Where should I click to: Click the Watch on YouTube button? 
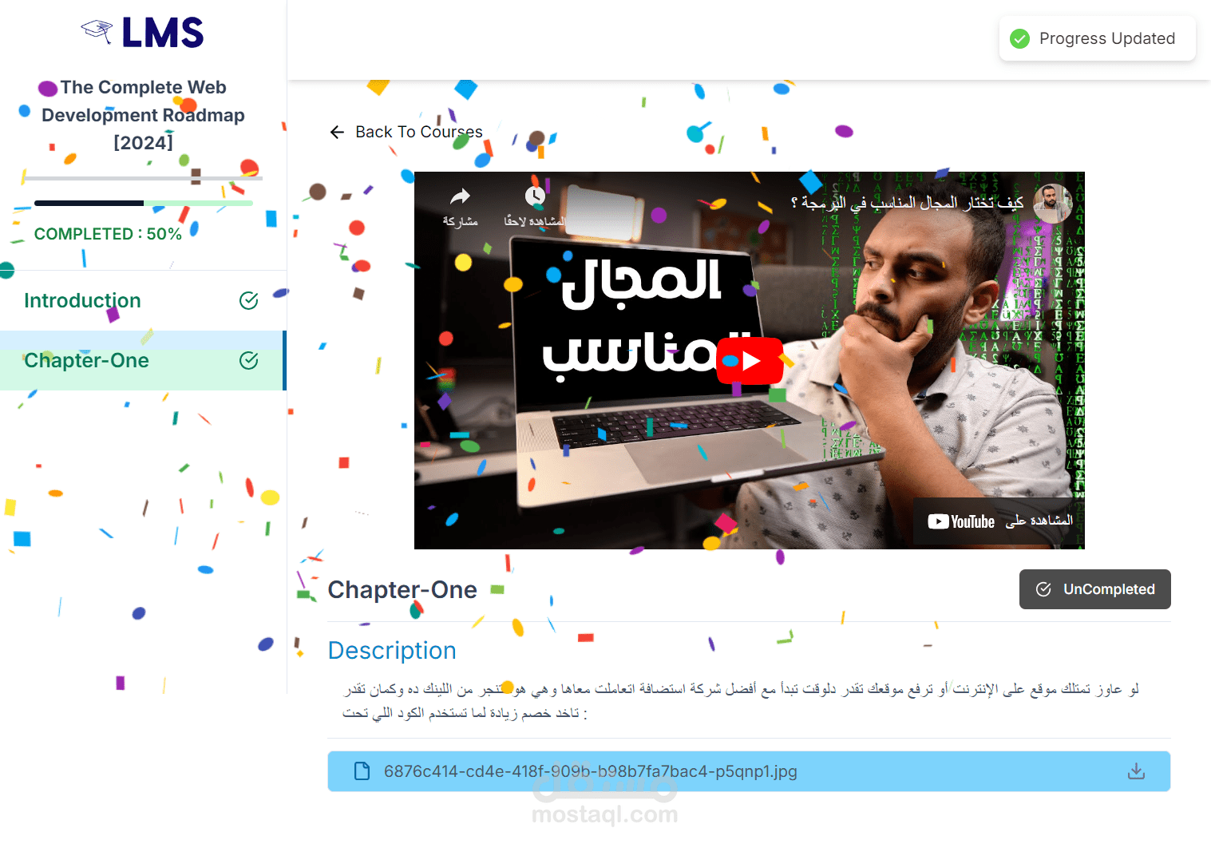pos(999,521)
